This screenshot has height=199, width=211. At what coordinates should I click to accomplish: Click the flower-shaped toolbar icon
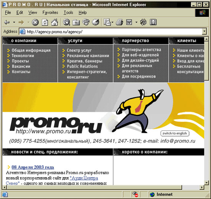[143, 22]
